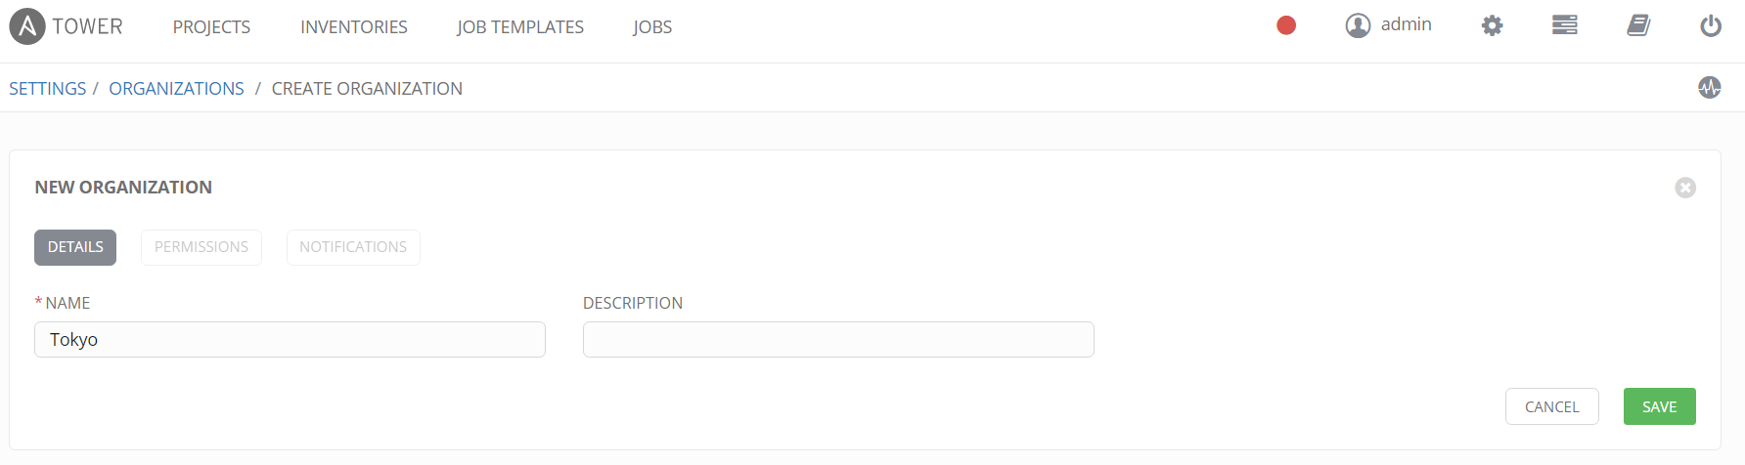Select the Details tab

click(75, 247)
